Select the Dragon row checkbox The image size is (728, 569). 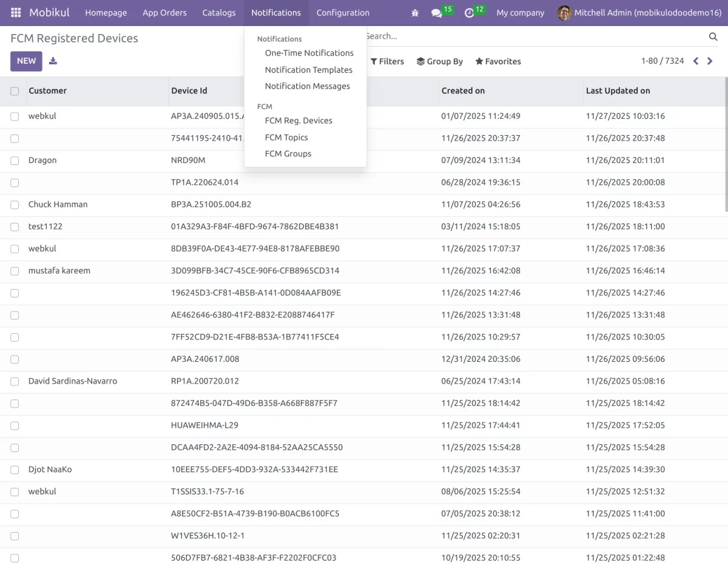[15, 161]
